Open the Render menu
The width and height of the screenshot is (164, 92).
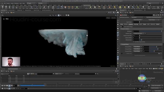(8, 3)
